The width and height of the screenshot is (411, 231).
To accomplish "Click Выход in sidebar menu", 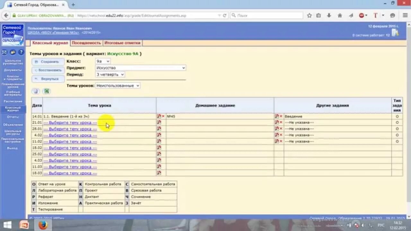I will point(13,148).
